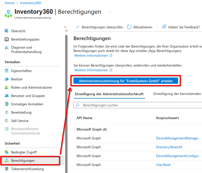Open the Besitzer sidebar entry
The image size is (202, 173).
click(x=17, y=79)
